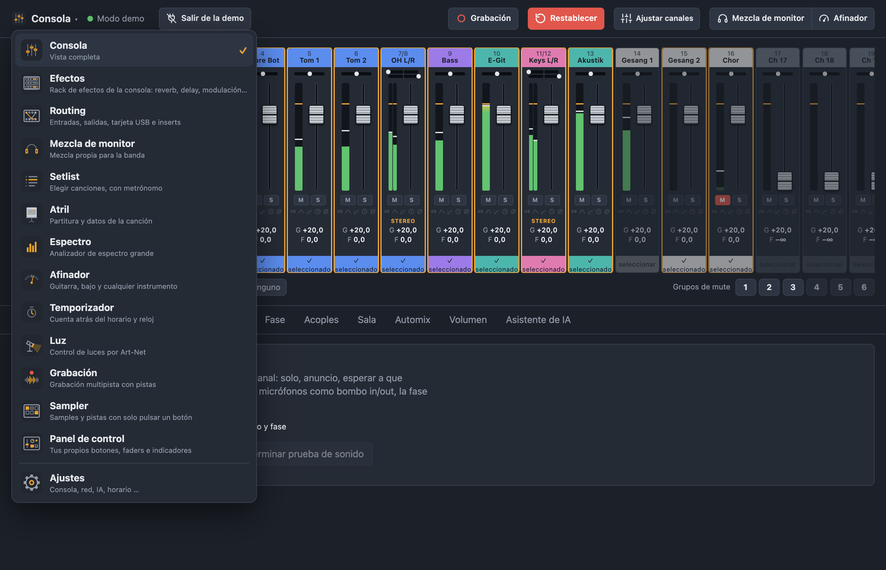Select the OH L/R channel header
886x570 pixels.
[x=403, y=57]
